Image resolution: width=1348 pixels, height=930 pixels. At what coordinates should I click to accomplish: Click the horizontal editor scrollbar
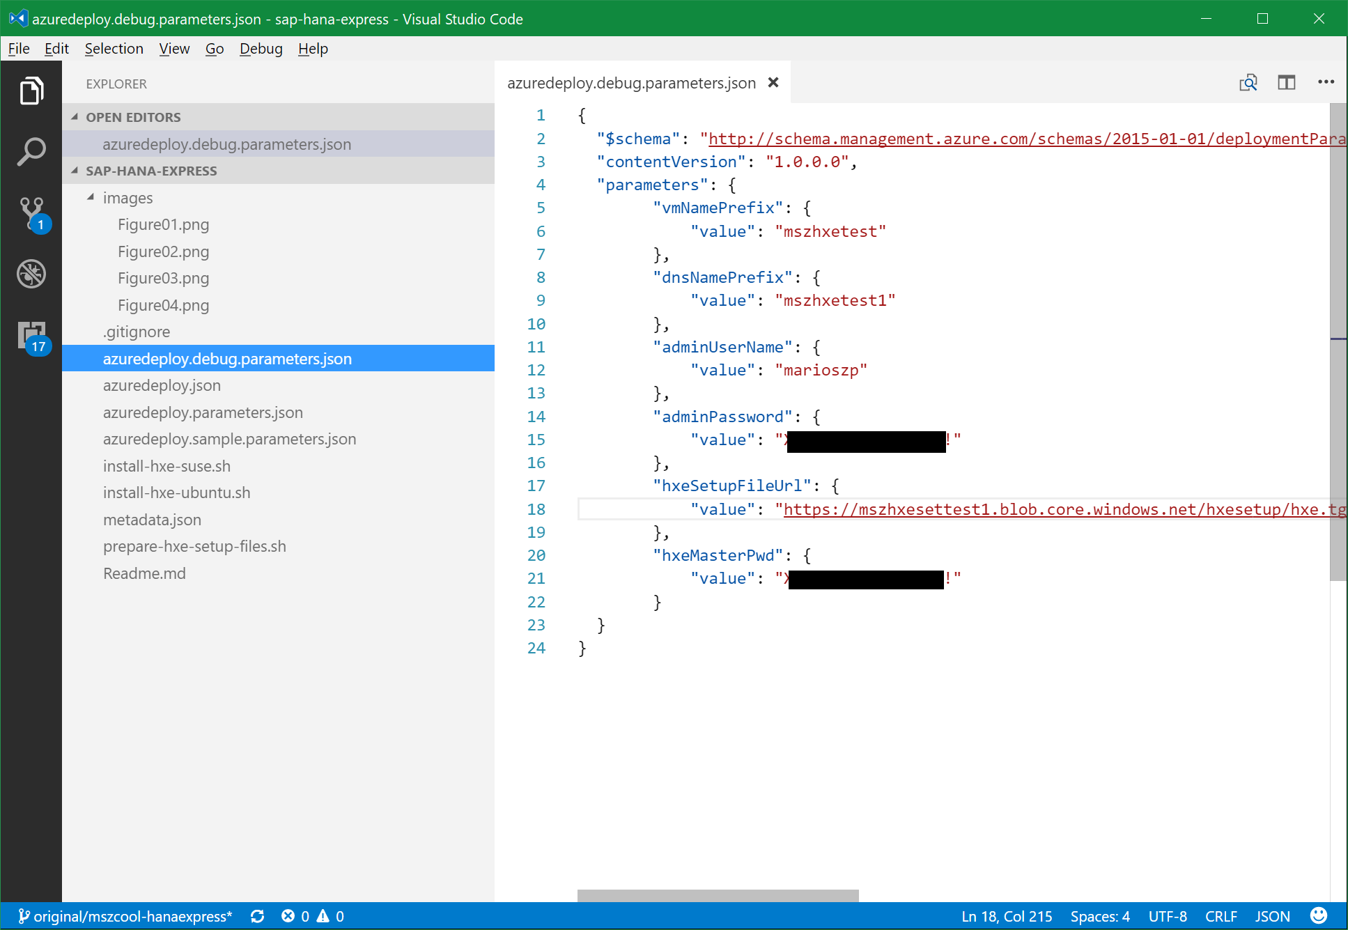tap(718, 895)
